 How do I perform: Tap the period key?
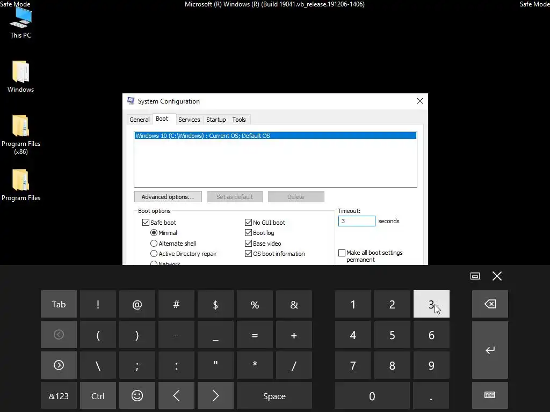[431, 395]
